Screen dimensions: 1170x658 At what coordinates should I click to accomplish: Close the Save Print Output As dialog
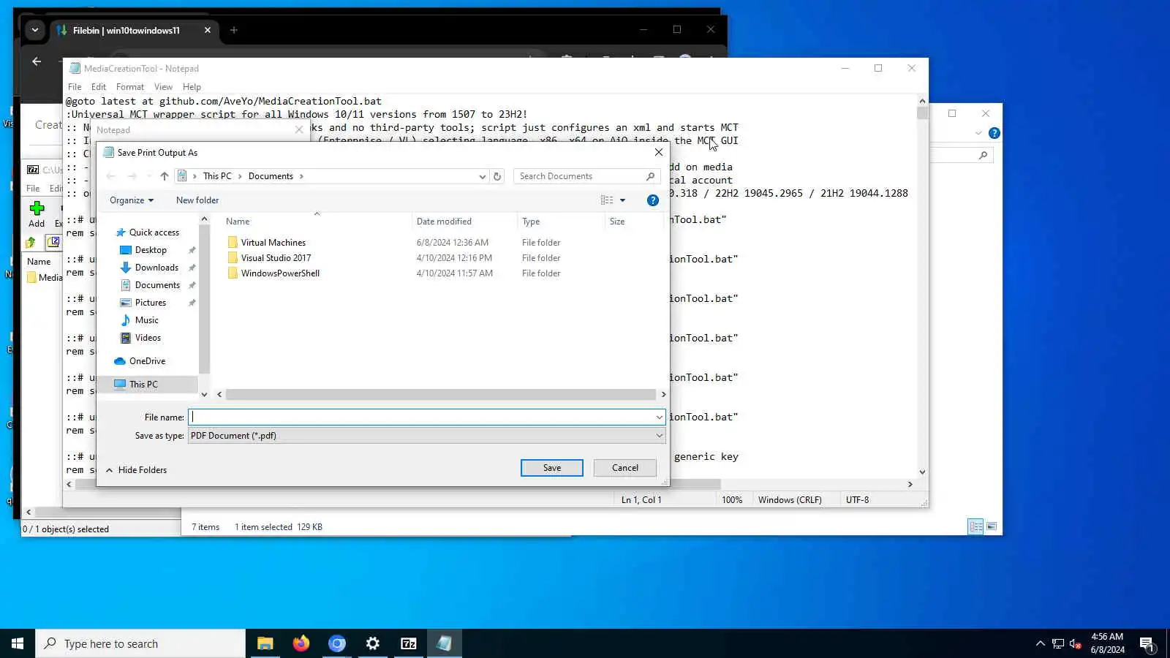pos(659,152)
